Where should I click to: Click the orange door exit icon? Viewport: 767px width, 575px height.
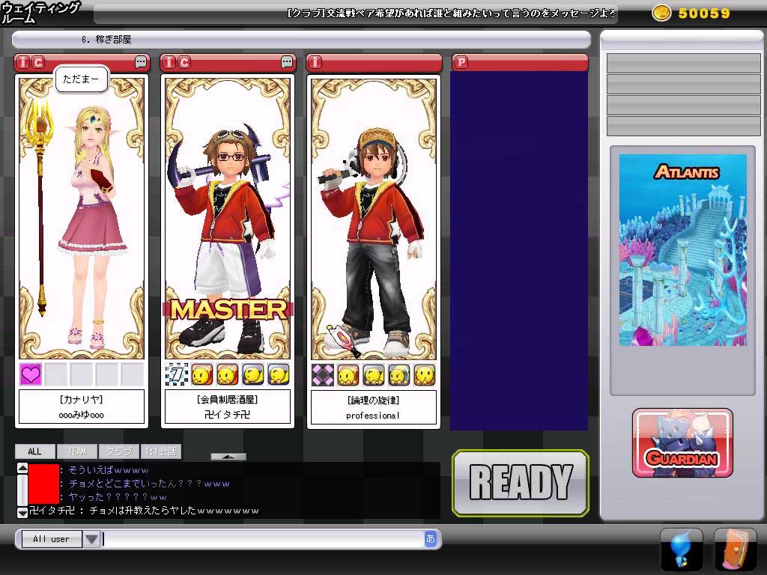[x=735, y=549]
